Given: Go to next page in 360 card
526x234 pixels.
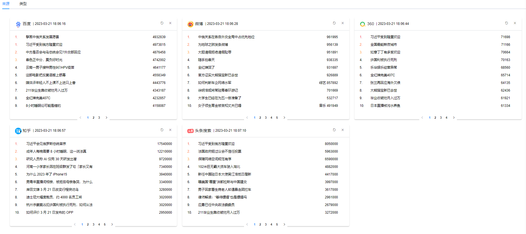Looking at the screenshot, I should pyautogui.click(x=454, y=118).
